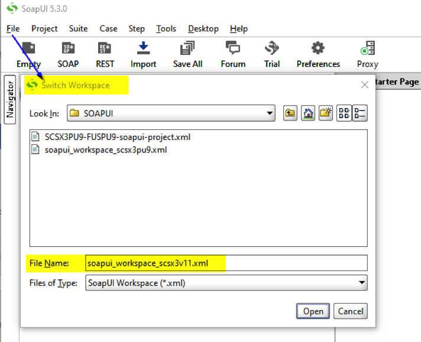Click the File Name input field
The width and height of the screenshot is (421, 342).
click(x=226, y=263)
